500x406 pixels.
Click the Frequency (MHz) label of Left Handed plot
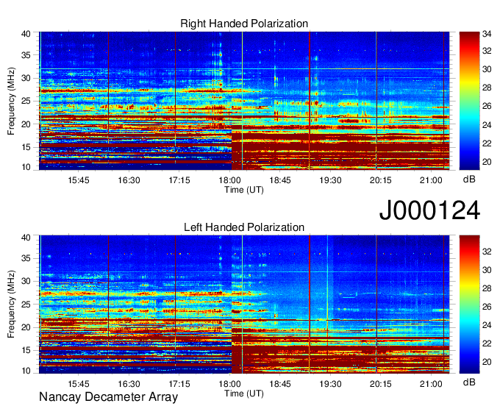tap(11, 304)
